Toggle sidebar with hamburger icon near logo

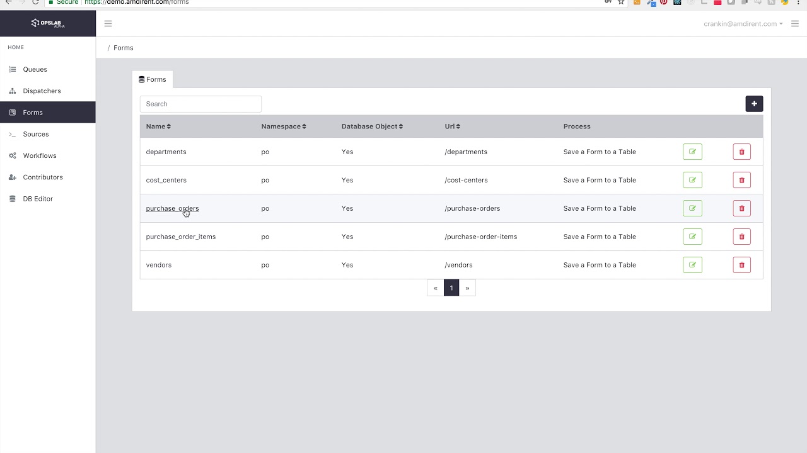tap(108, 24)
